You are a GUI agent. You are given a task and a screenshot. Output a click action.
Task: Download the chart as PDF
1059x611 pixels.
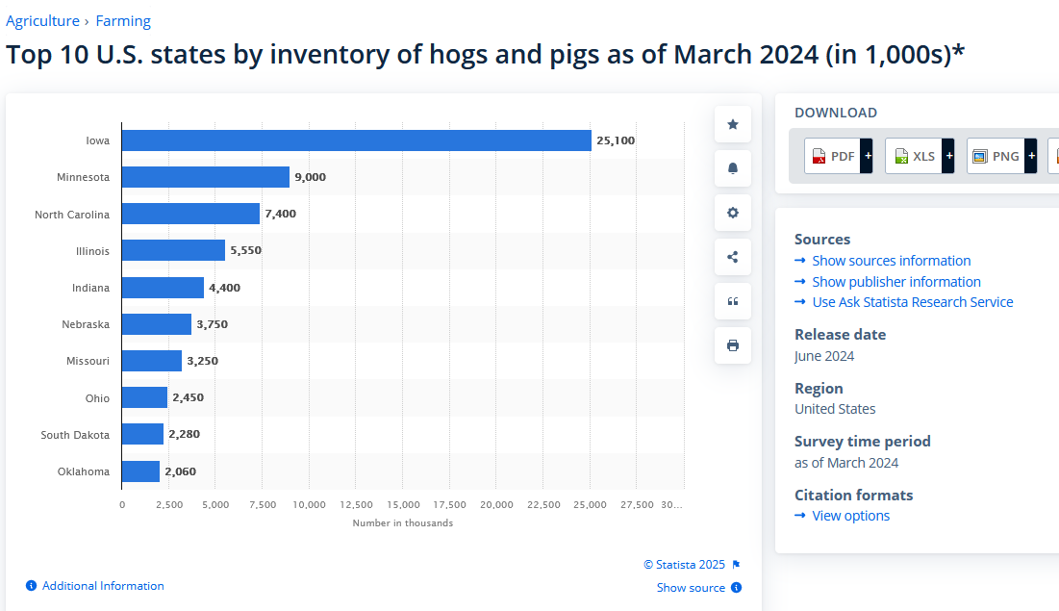(832, 156)
